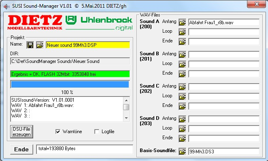Click the total=193880 Bytes field

coord(85,149)
